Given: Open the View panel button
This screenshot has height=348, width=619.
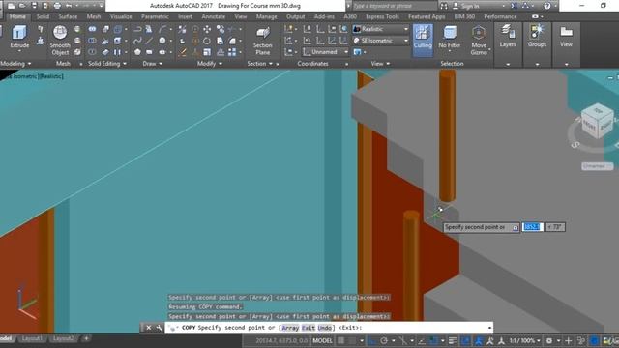Looking at the screenshot, I should point(566,37).
